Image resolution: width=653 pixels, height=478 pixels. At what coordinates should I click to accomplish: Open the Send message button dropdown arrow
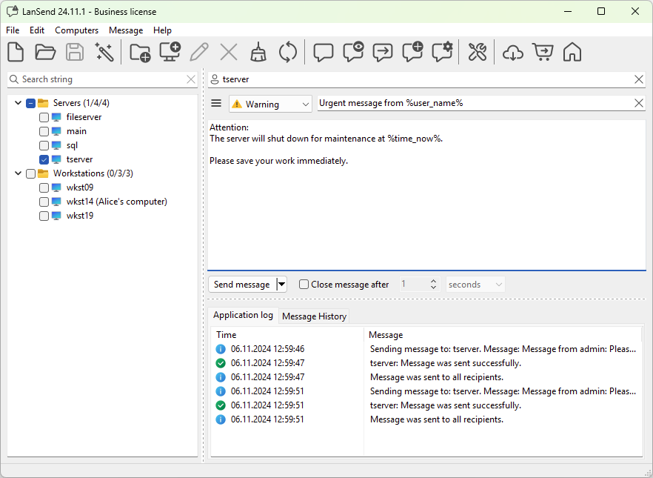tap(281, 285)
